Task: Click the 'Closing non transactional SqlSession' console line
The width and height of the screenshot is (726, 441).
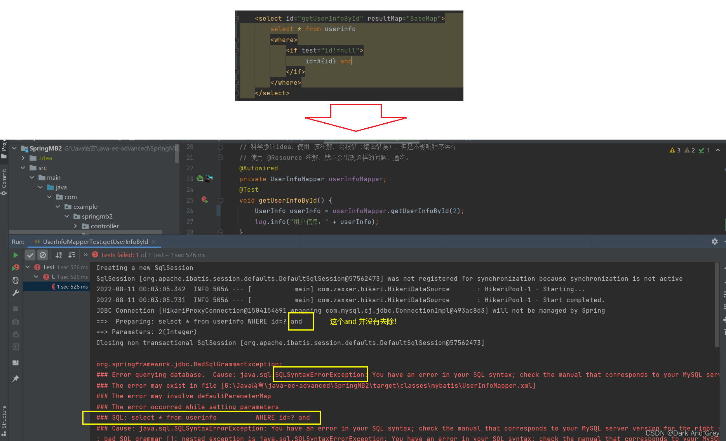Action: tap(291, 343)
